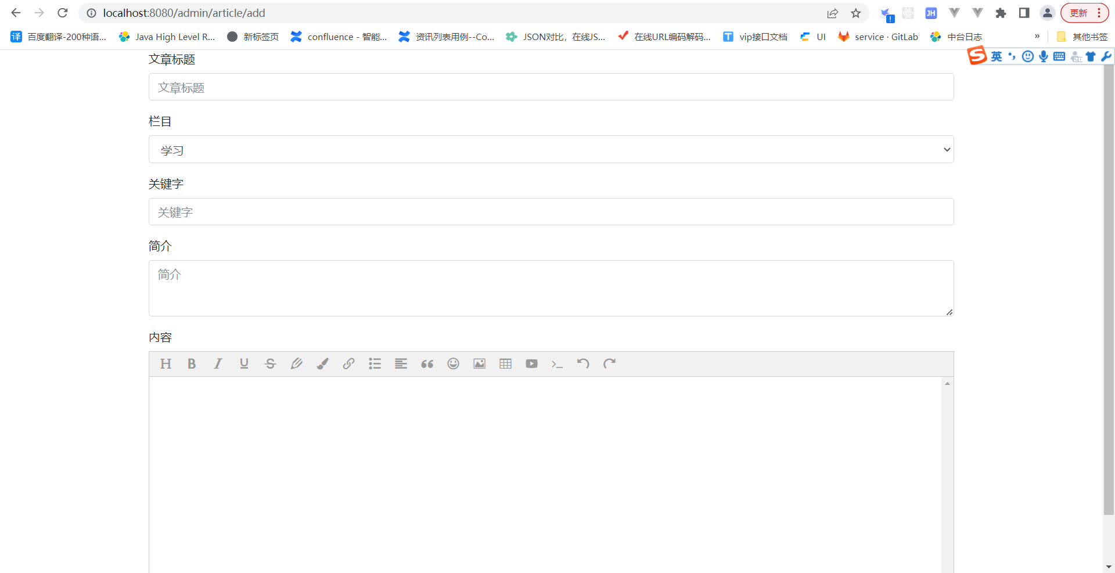This screenshot has height=573, width=1115.
Task: Open JSON对比 bookmark
Action: pyautogui.click(x=556, y=37)
